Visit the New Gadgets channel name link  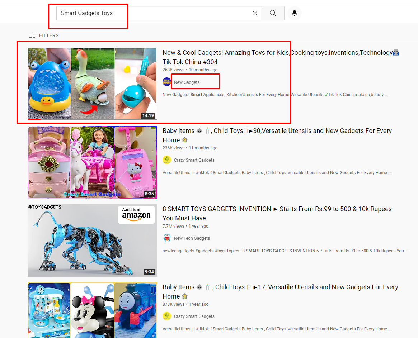pos(187,82)
